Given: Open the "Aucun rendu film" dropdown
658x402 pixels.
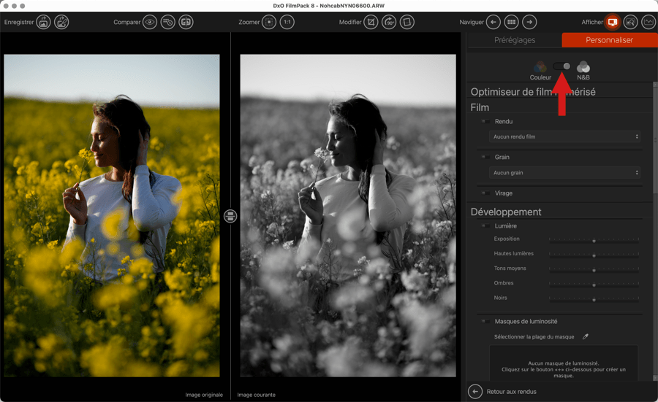Looking at the screenshot, I should [564, 136].
